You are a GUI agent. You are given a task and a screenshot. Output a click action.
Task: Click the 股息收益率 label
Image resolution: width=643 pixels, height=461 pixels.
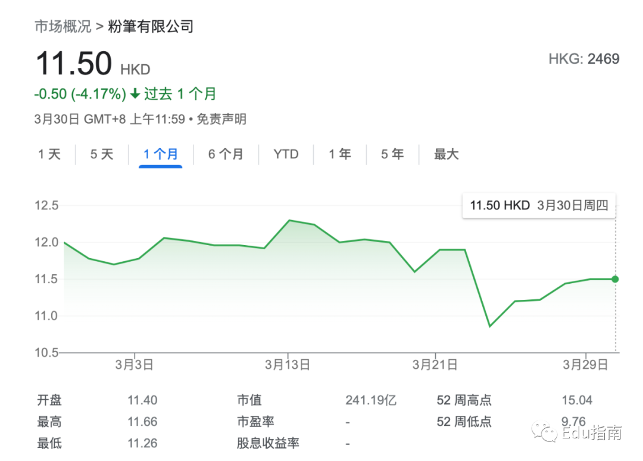[x=268, y=443]
